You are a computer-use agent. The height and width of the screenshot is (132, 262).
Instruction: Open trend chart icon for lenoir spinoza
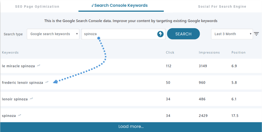click(x=32, y=99)
